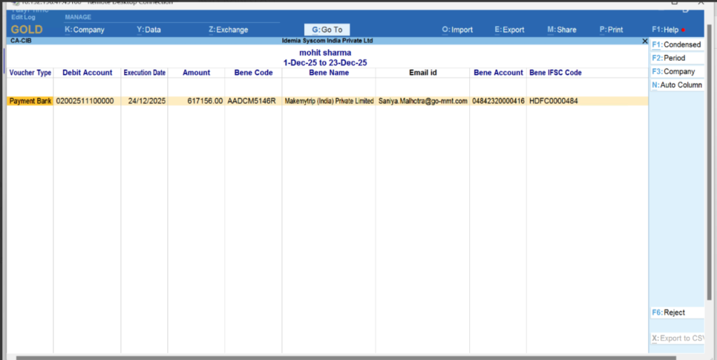717x360 pixels.
Task: Open the M: Share menu
Action: (x=562, y=30)
